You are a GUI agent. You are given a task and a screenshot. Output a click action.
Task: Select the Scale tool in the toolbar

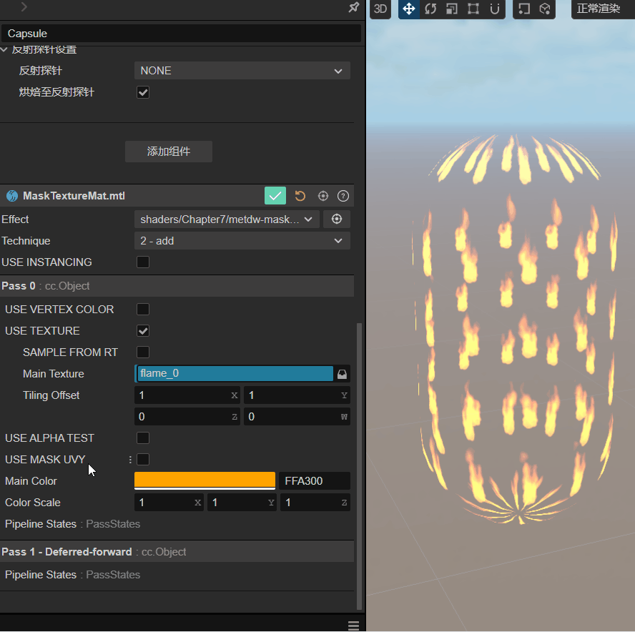click(x=451, y=9)
